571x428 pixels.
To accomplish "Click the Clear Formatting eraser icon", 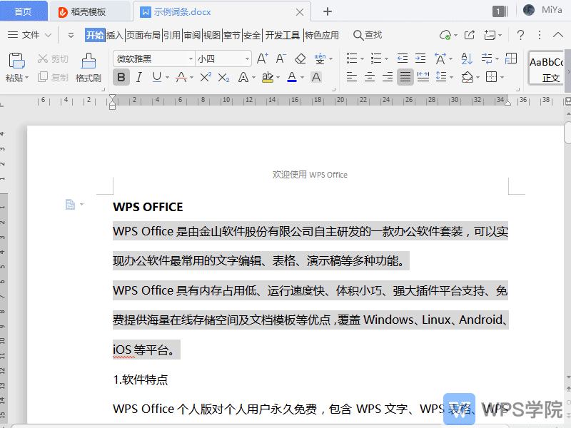I will coord(299,58).
